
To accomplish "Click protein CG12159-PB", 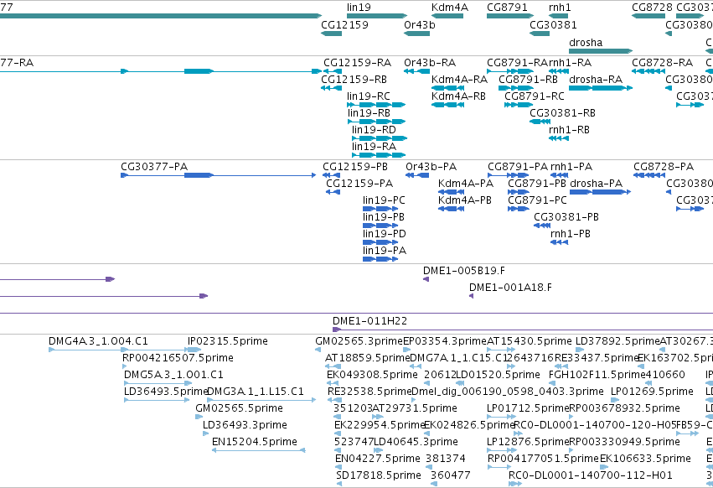I will [332, 175].
